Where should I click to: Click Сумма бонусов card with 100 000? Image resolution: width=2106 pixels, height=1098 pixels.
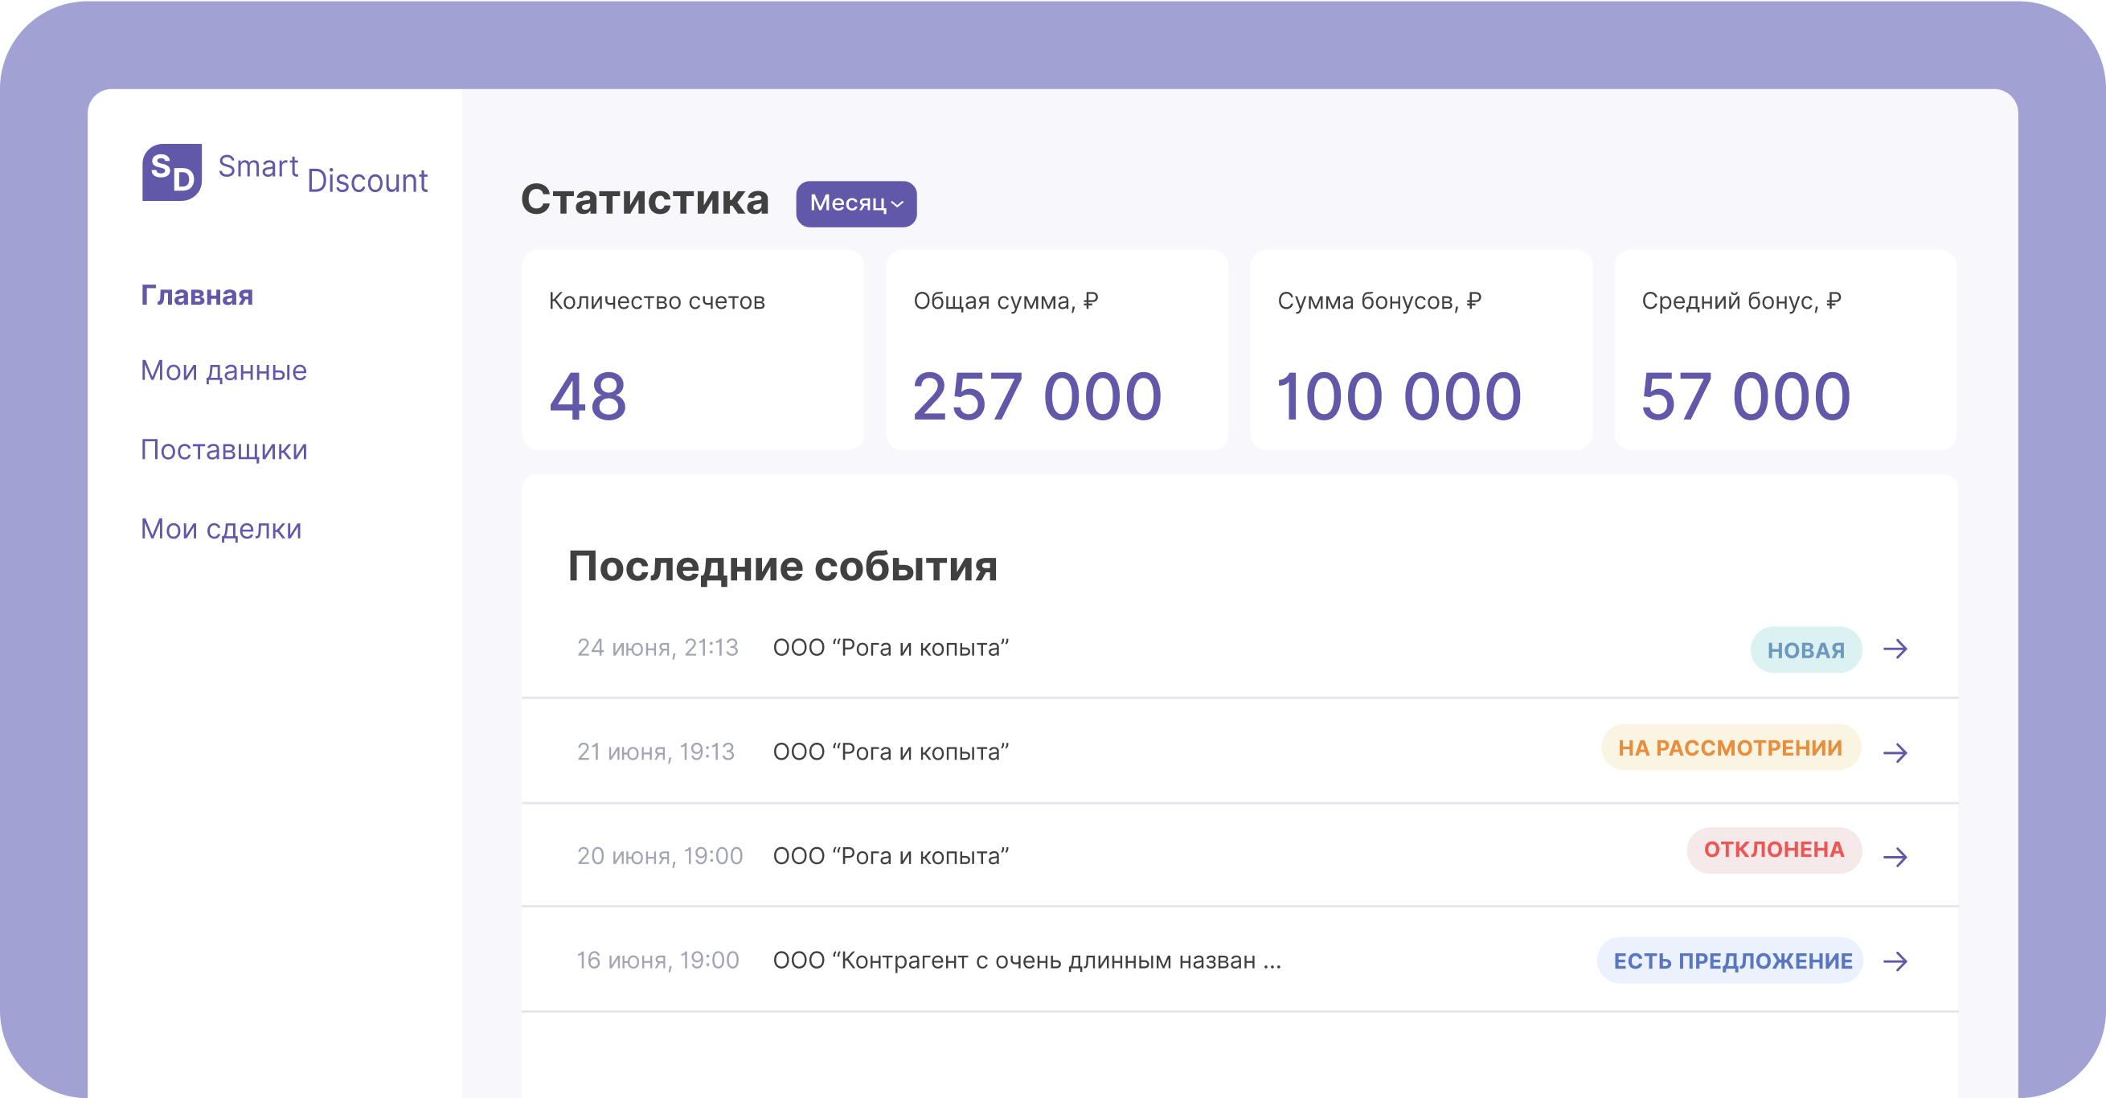coord(1421,350)
